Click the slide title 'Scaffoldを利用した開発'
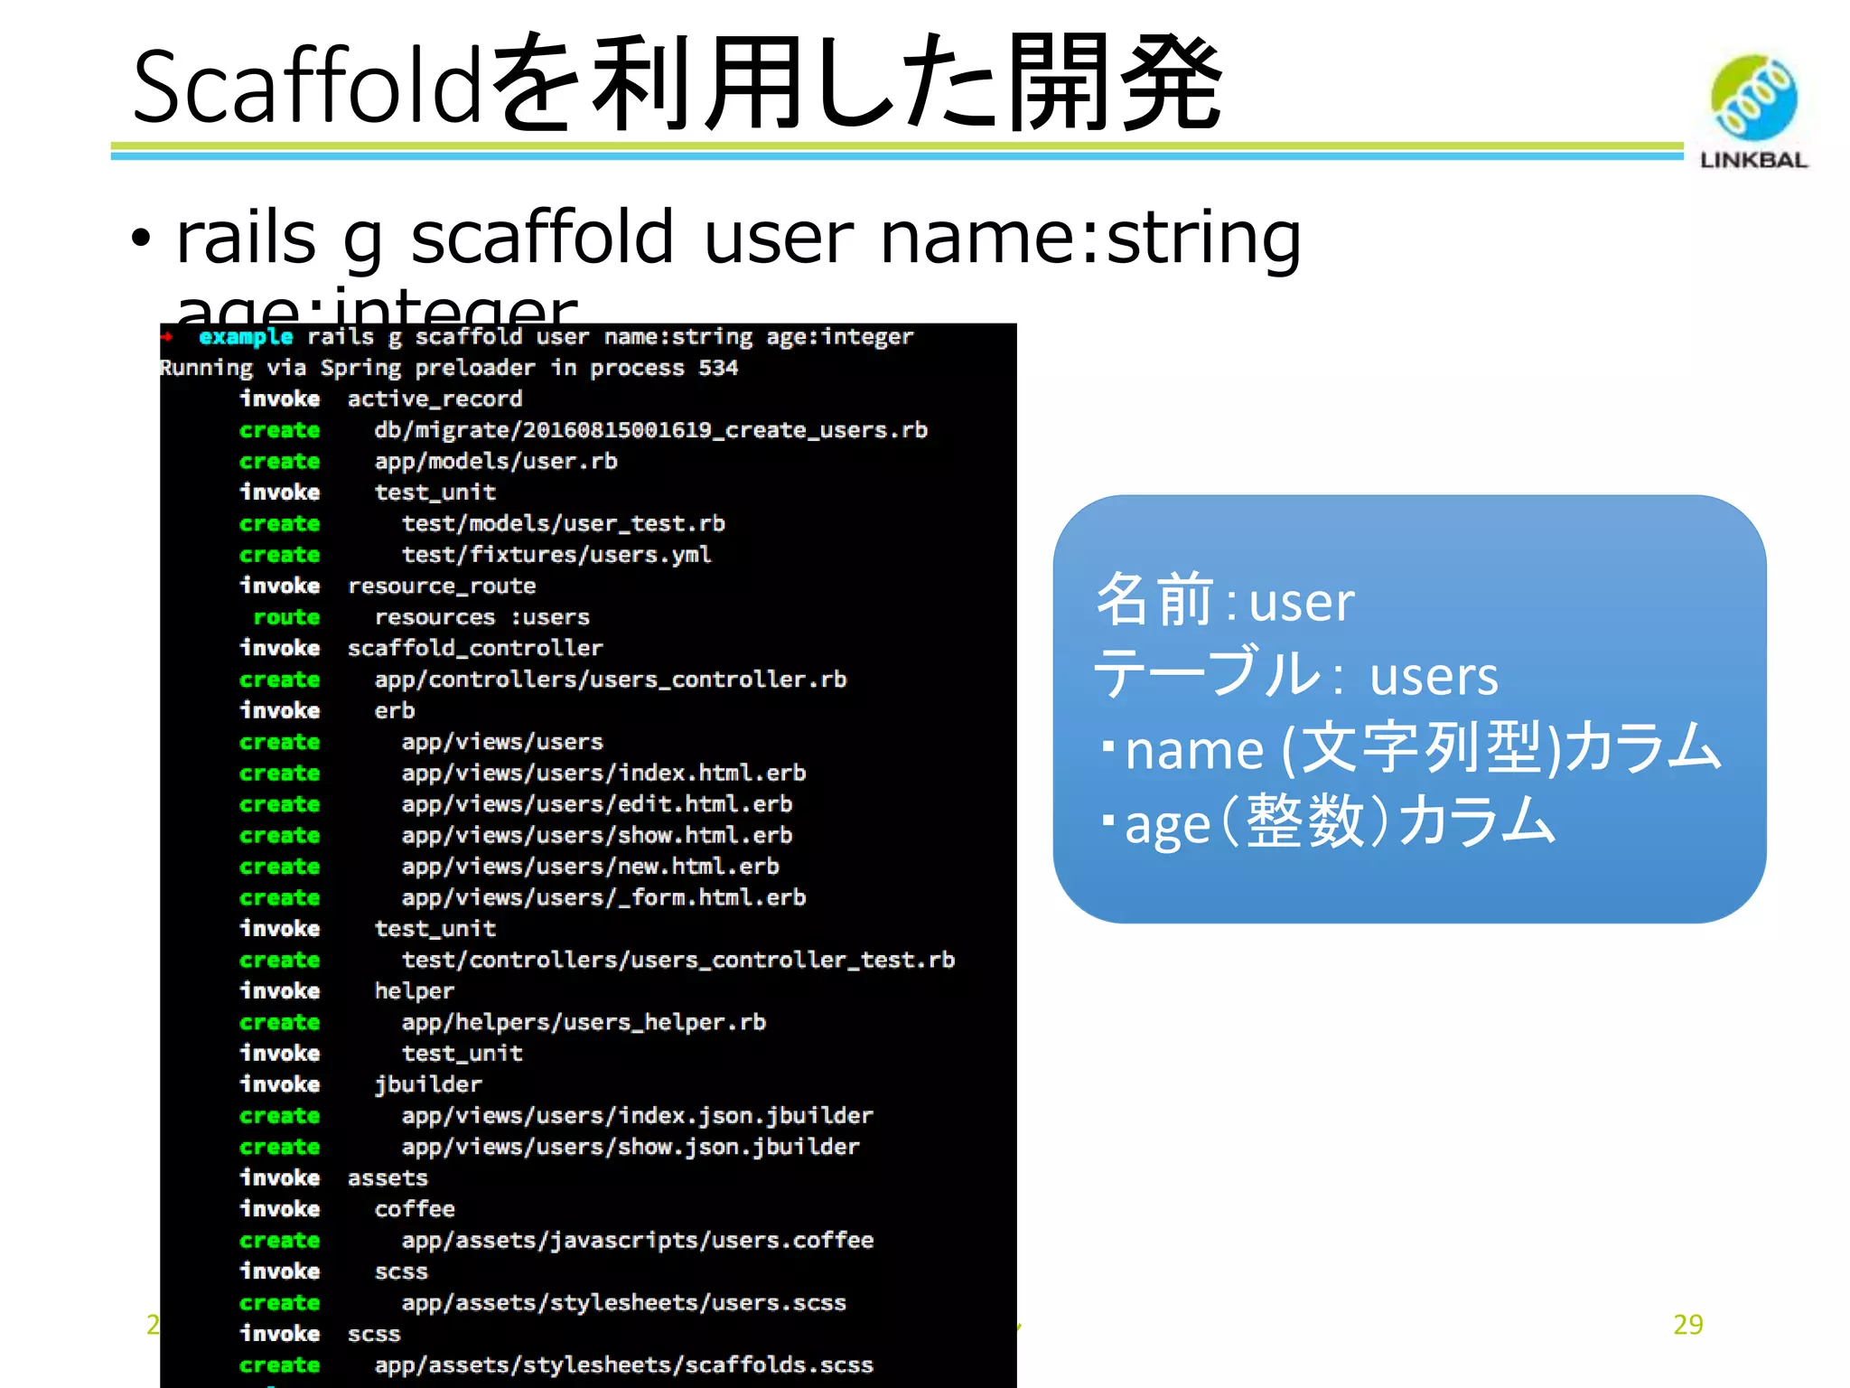Viewport: 1850px width, 1388px height. (677, 83)
